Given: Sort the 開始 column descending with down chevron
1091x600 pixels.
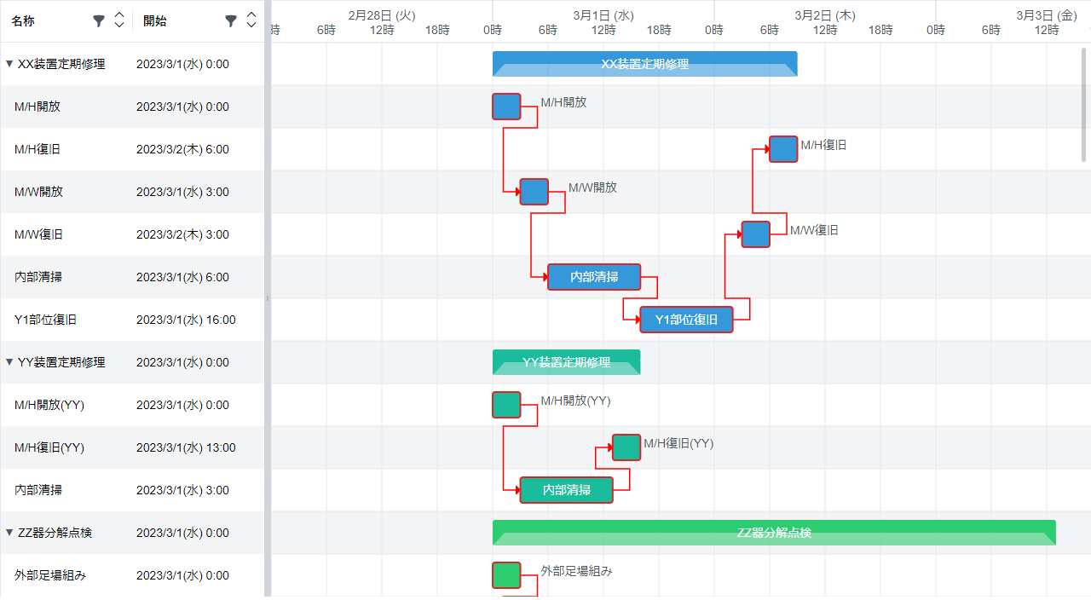Looking at the screenshot, I should click(x=251, y=26).
